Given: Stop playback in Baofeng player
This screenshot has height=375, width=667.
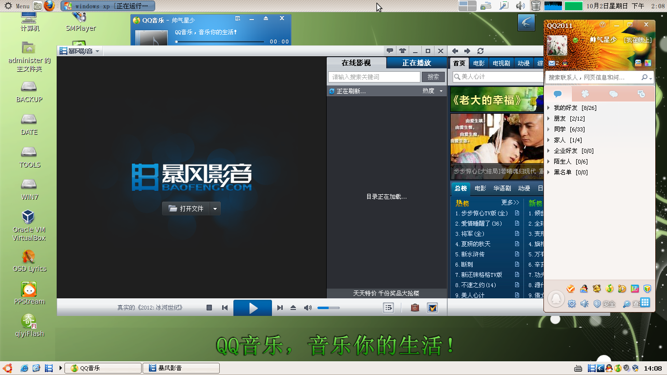Looking at the screenshot, I should pyautogui.click(x=209, y=308).
